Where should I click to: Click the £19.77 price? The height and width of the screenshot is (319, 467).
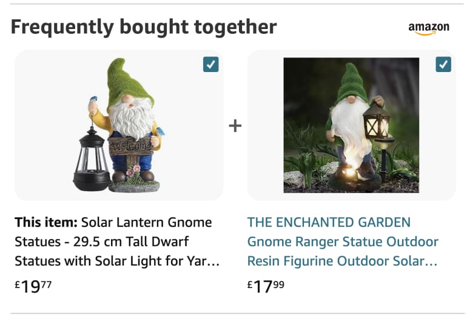(33, 286)
